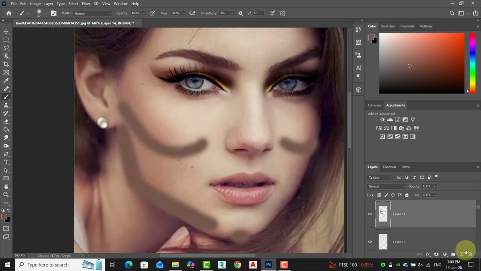This screenshot has height=271, width=481.
Task: Select the Brush tool in toolbar
Action: (6, 97)
